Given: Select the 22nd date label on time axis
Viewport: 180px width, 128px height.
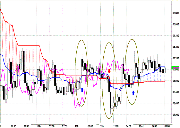Looking at the screenshot, I should click(x=141, y=126).
